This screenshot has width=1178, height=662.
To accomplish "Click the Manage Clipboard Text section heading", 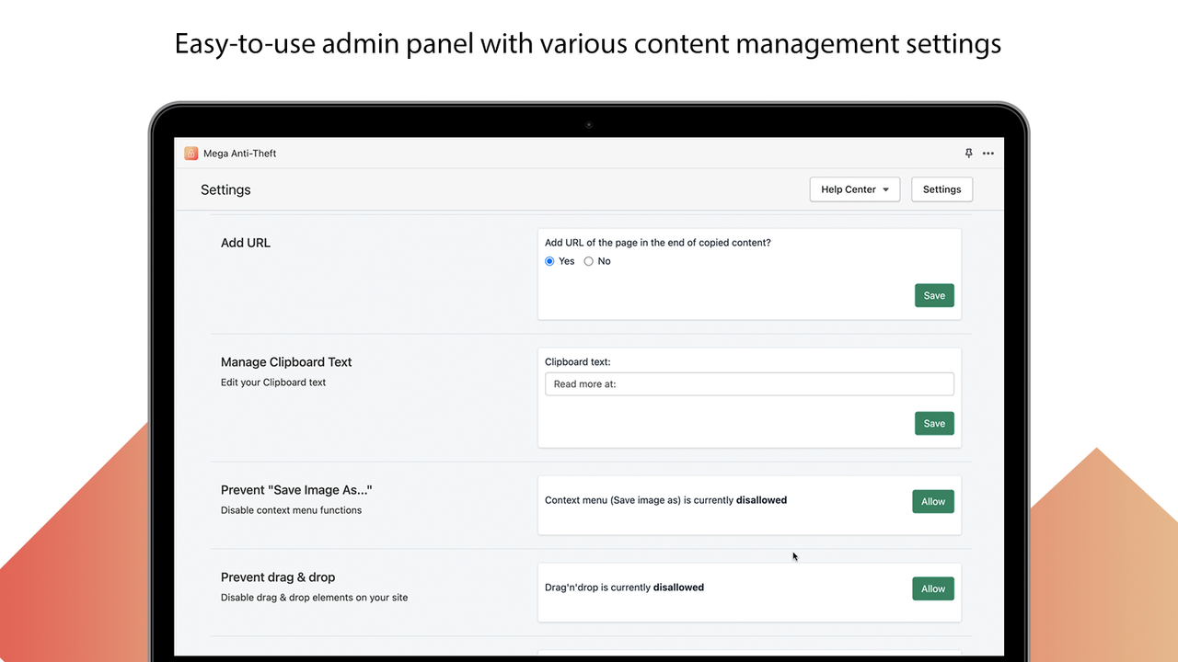I will (x=285, y=361).
